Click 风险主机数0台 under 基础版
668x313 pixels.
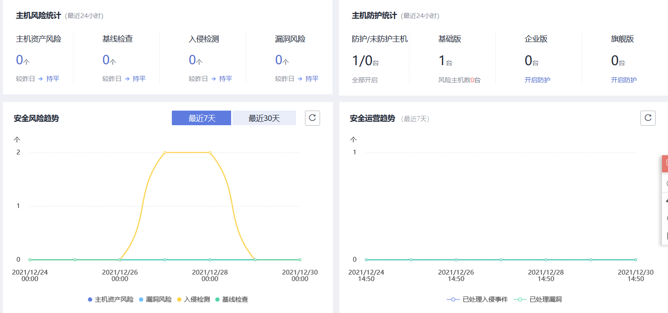(459, 80)
